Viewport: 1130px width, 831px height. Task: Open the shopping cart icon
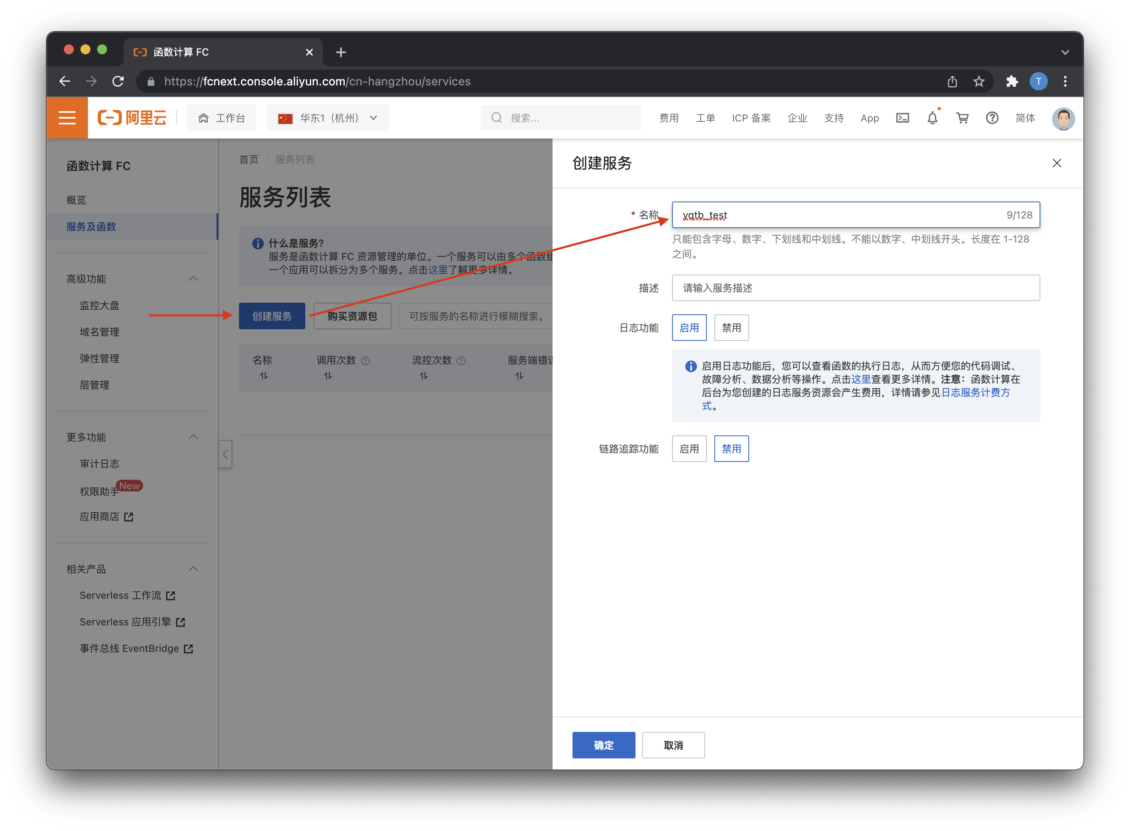coord(962,118)
